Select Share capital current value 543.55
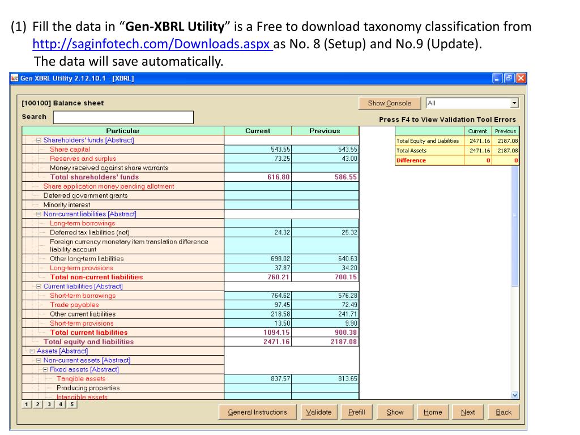580x435 pixels. (x=258, y=150)
